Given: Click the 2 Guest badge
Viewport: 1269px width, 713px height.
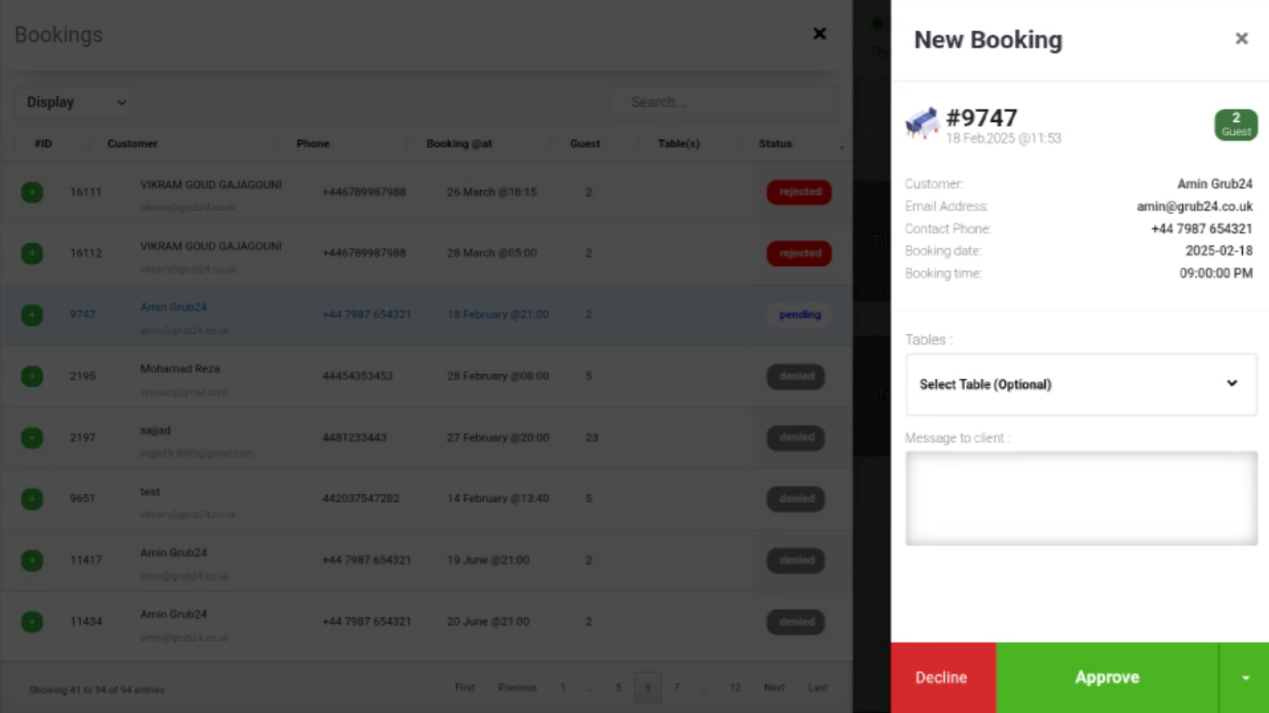Looking at the screenshot, I should pyautogui.click(x=1235, y=124).
